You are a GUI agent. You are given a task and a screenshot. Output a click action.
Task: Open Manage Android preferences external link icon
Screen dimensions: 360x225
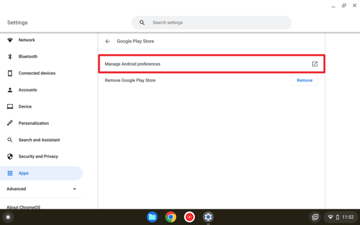coord(315,64)
